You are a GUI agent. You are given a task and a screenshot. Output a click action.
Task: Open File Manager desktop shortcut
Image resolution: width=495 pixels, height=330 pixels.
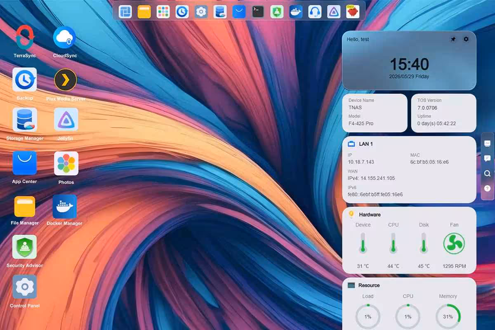tap(25, 206)
